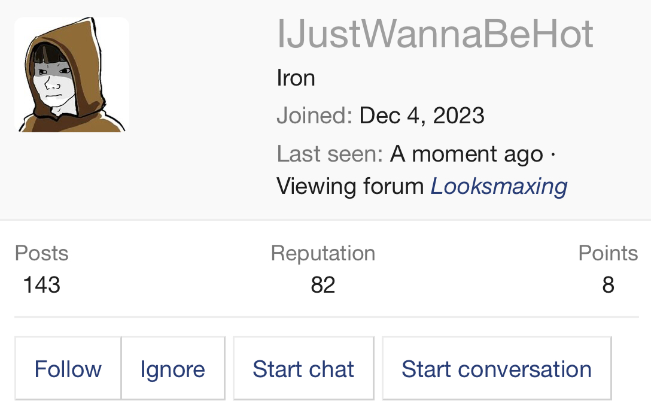Open the 143 posts count

click(x=42, y=284)
